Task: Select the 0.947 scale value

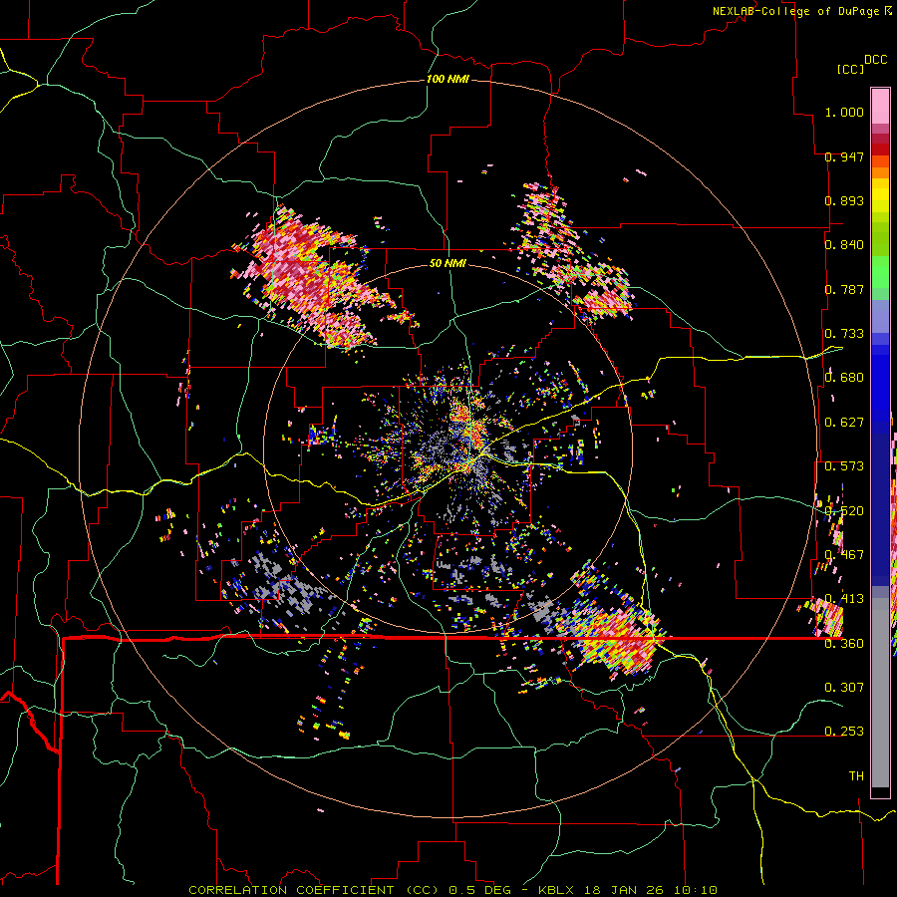Action: tap(844, 156)
